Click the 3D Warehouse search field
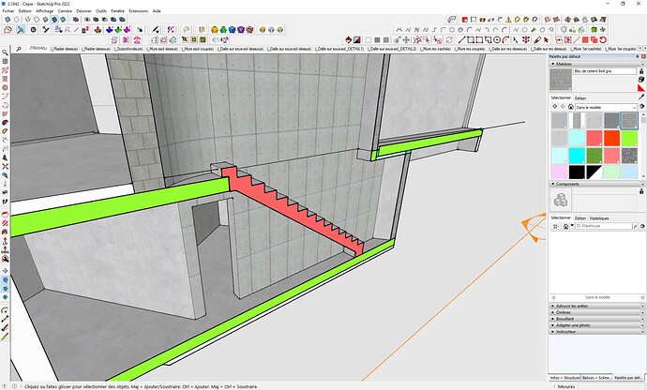Viewport: 647px width, 390px height. tap(604, 226)
